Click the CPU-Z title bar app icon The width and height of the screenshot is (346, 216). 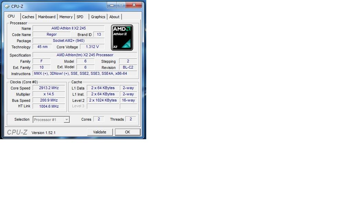[x=7, y=7]
